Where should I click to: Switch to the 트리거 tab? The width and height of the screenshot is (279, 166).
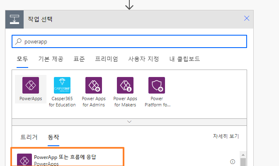(x=29, y=137)
